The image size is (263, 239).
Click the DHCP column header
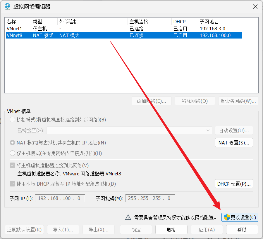click(185, 22)
